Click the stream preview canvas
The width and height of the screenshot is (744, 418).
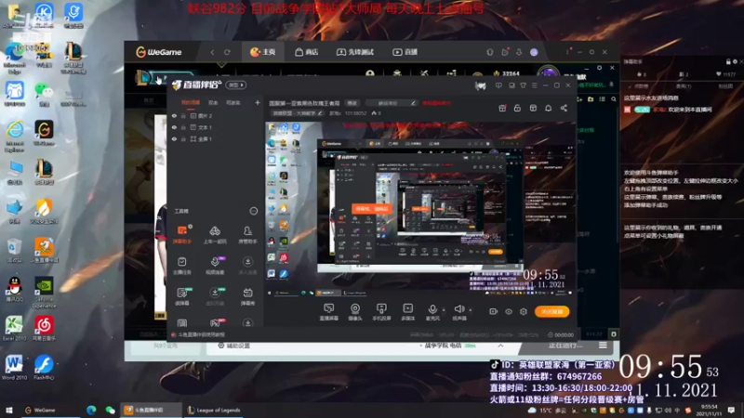[x=420, y=209]
